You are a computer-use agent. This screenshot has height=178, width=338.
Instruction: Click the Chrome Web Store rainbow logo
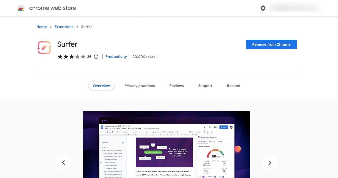[x=21, y=8]
